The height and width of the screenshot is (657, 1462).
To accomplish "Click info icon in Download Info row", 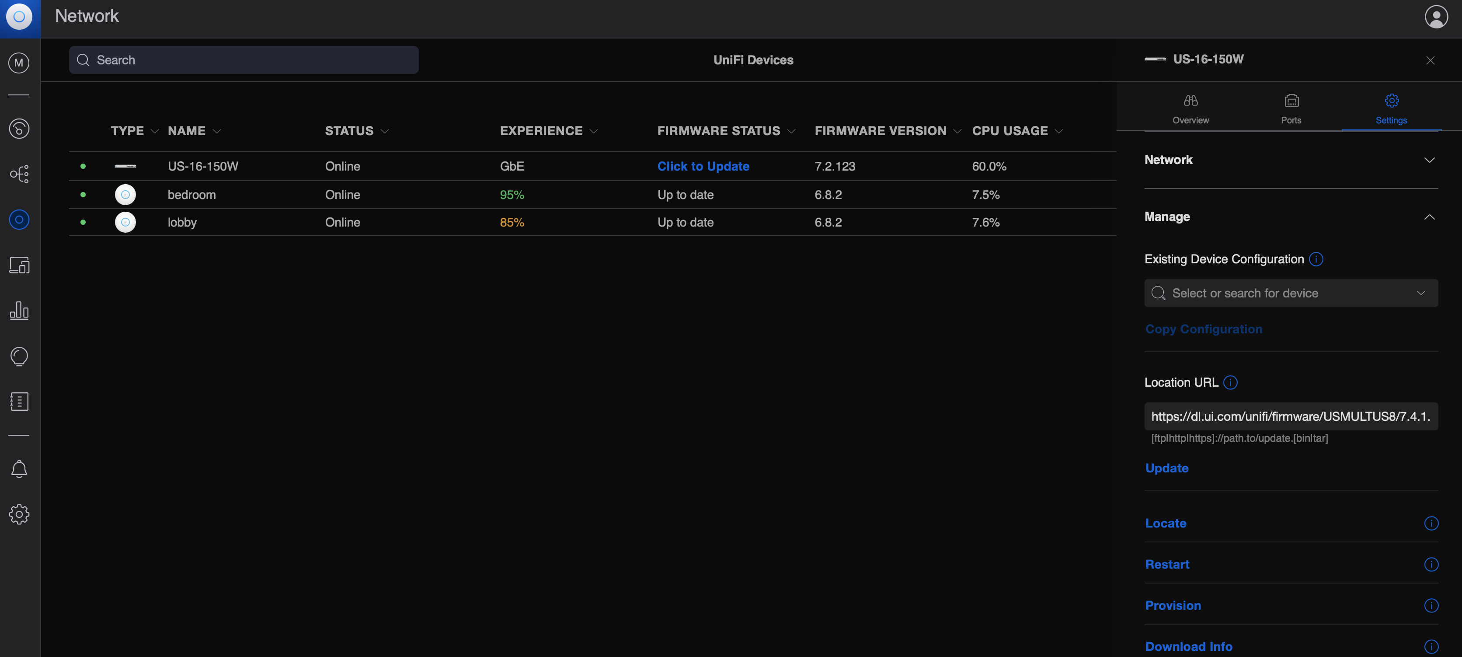I will coord(1431,647).
